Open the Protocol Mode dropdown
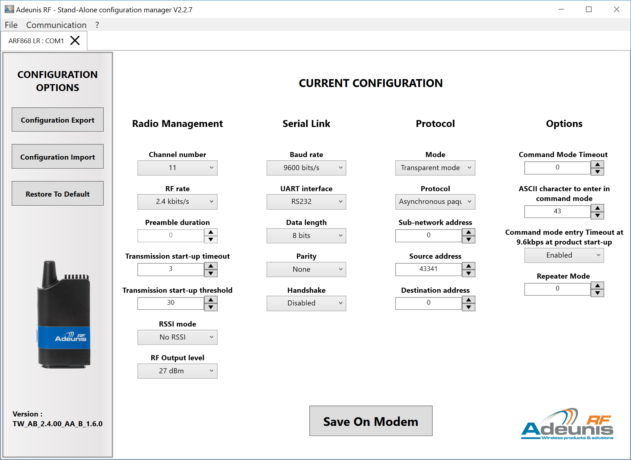This screenshot has width=631, height=460. [x=435, y=168]
